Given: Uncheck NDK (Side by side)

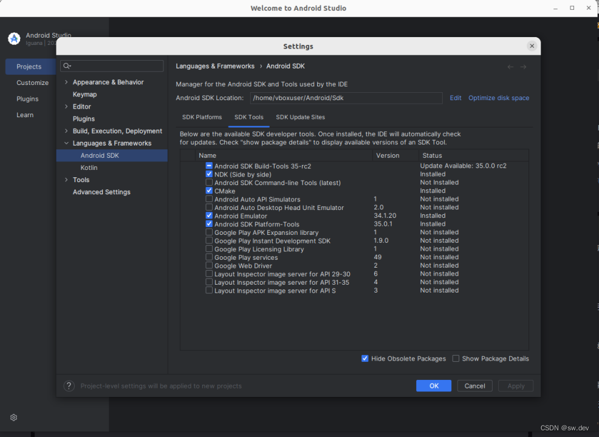Looking at the screenshot, I should point(209,174).
